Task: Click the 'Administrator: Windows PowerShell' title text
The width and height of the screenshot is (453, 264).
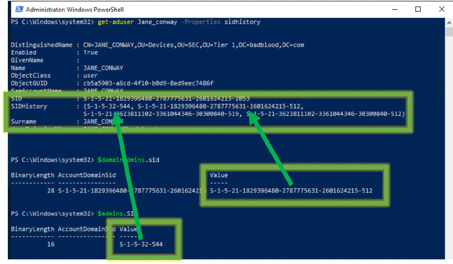Action: (x=75, y=10)
